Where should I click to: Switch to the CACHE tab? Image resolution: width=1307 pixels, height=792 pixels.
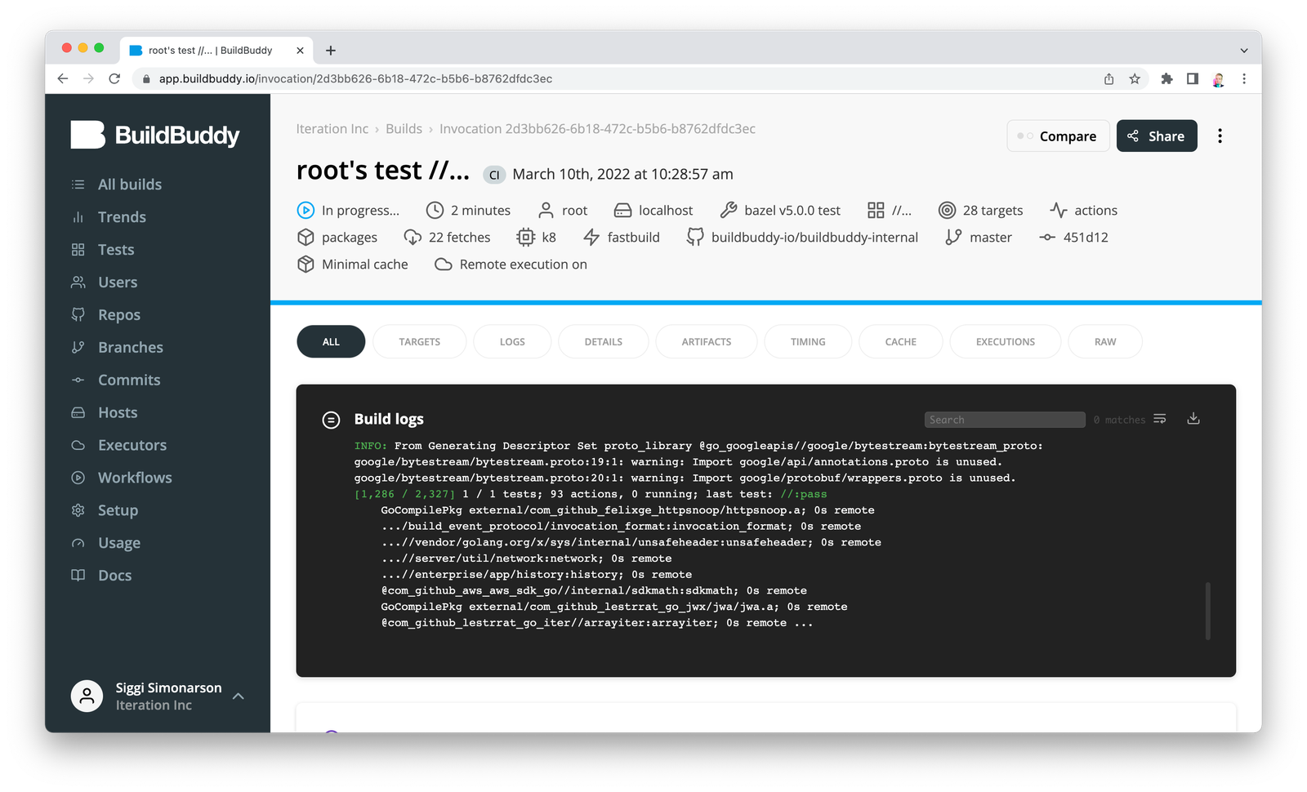(901, 342)
